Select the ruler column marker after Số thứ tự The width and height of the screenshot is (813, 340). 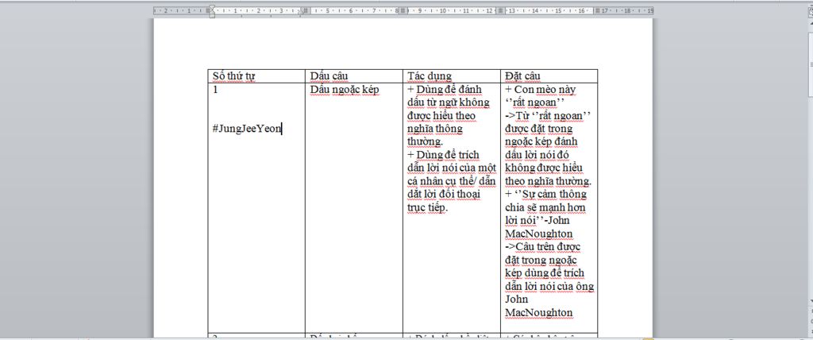click(x=306, y=10)
